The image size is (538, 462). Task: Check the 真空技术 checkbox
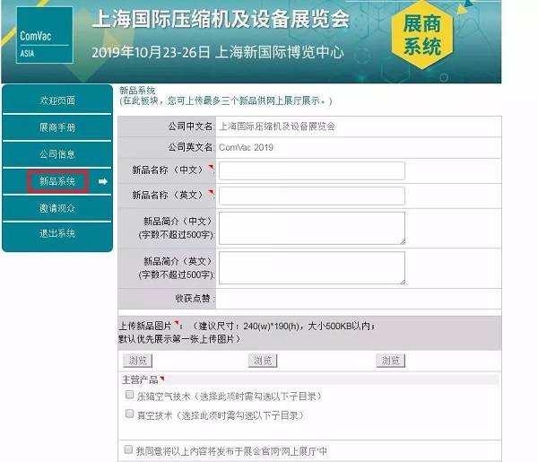click(129, 414)
